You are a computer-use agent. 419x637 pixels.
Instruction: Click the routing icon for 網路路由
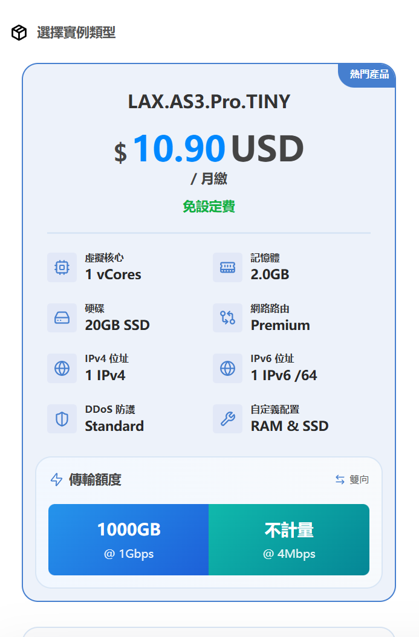pyautogui.click(x=227, y=318)
